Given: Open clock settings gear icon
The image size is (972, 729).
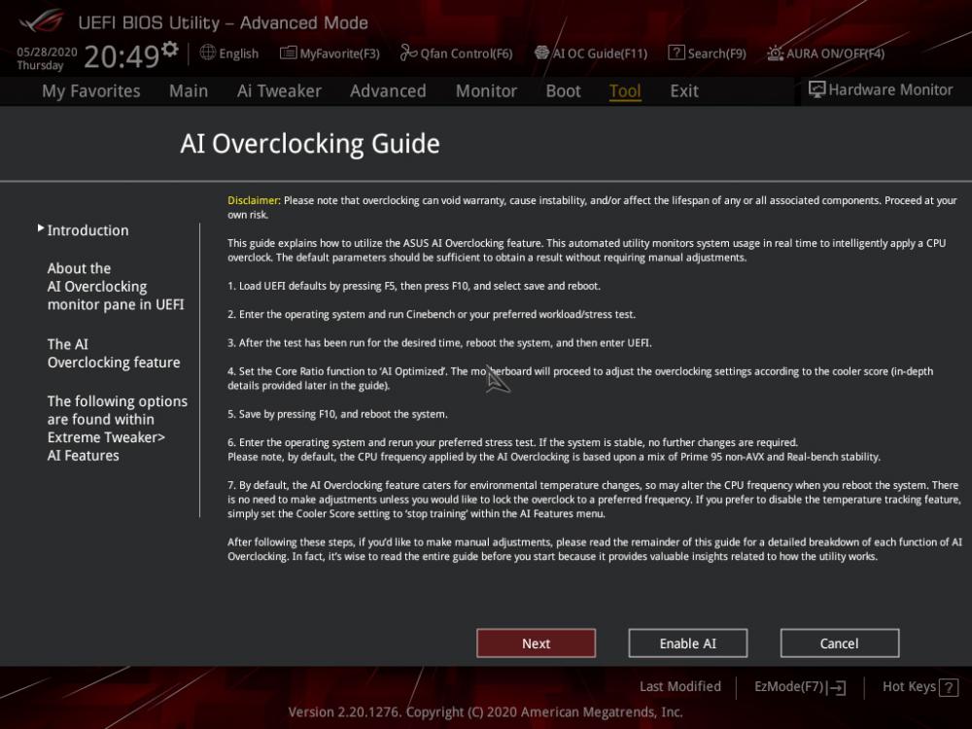Looking at the screenshot, I should 170,49.
